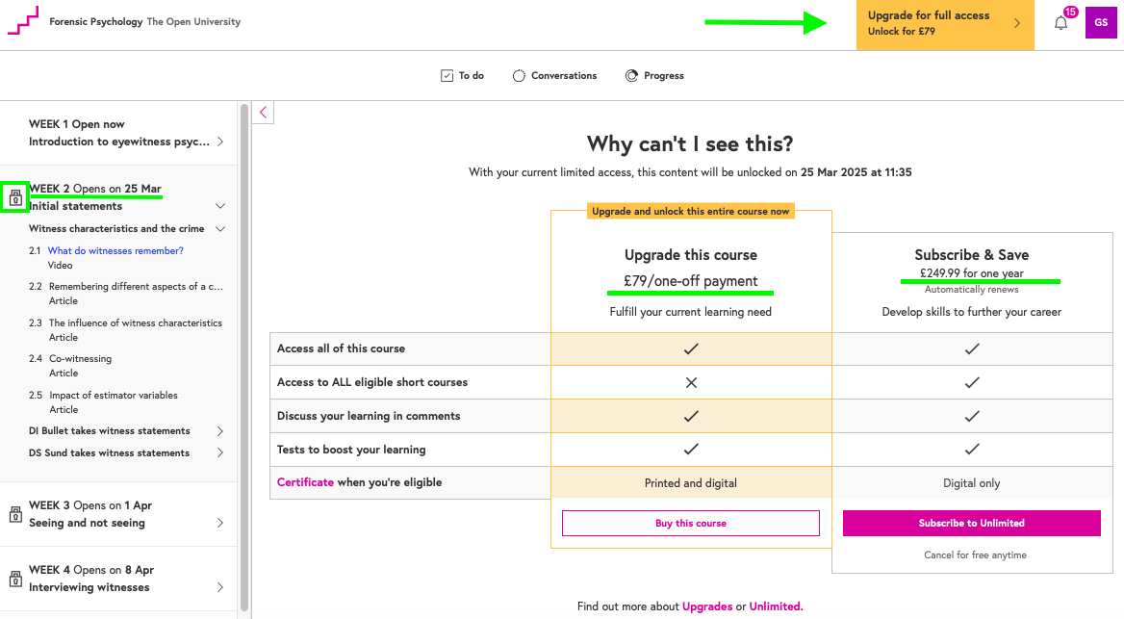This screenshot has height=619, width=1124.
Task: Expand DS Sund takes witness statements
Action: 220,453
